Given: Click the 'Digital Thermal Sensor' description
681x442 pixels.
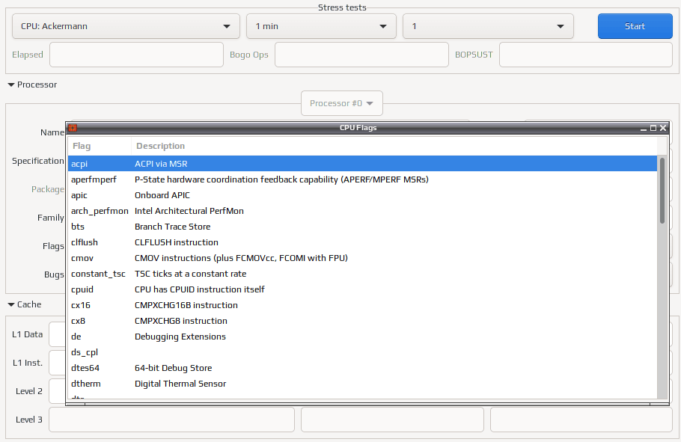Looking at the screenshot, I should [180, 384].
